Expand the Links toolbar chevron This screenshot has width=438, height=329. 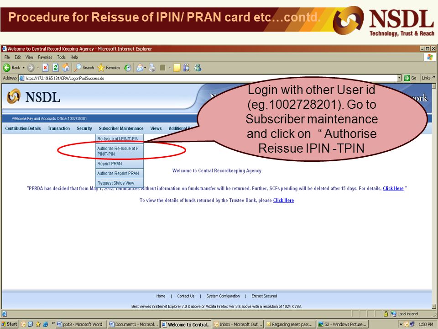pyautogui.click(x=433, y=77)
